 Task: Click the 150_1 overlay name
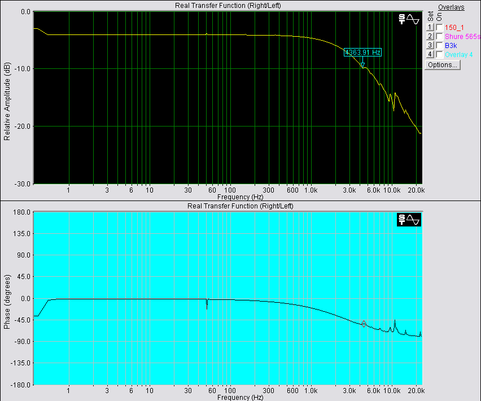coord(454,28)
